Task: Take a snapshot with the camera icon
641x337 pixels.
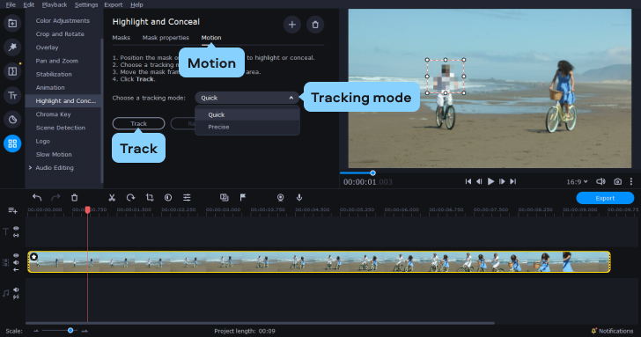Action: click(618, 181)
